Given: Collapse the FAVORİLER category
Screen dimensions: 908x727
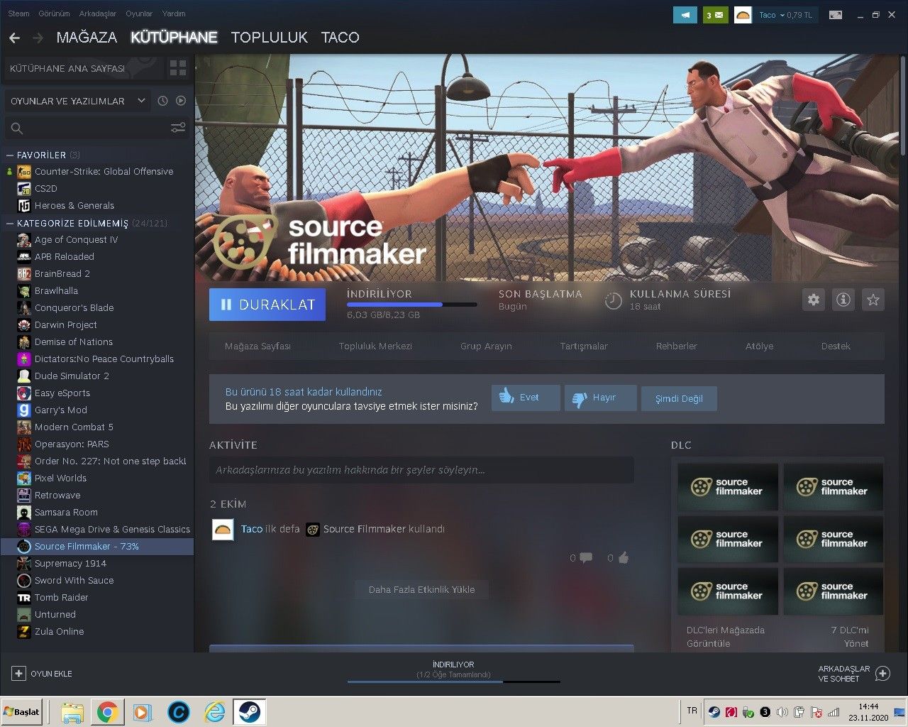Looking at the screenshot, I should (x=10, y=155).
